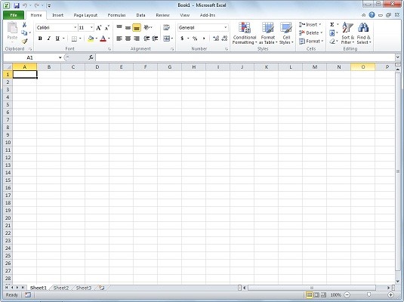Click the Format Painter brush icon
Screen dimensions: 404x302
(24, 42)
